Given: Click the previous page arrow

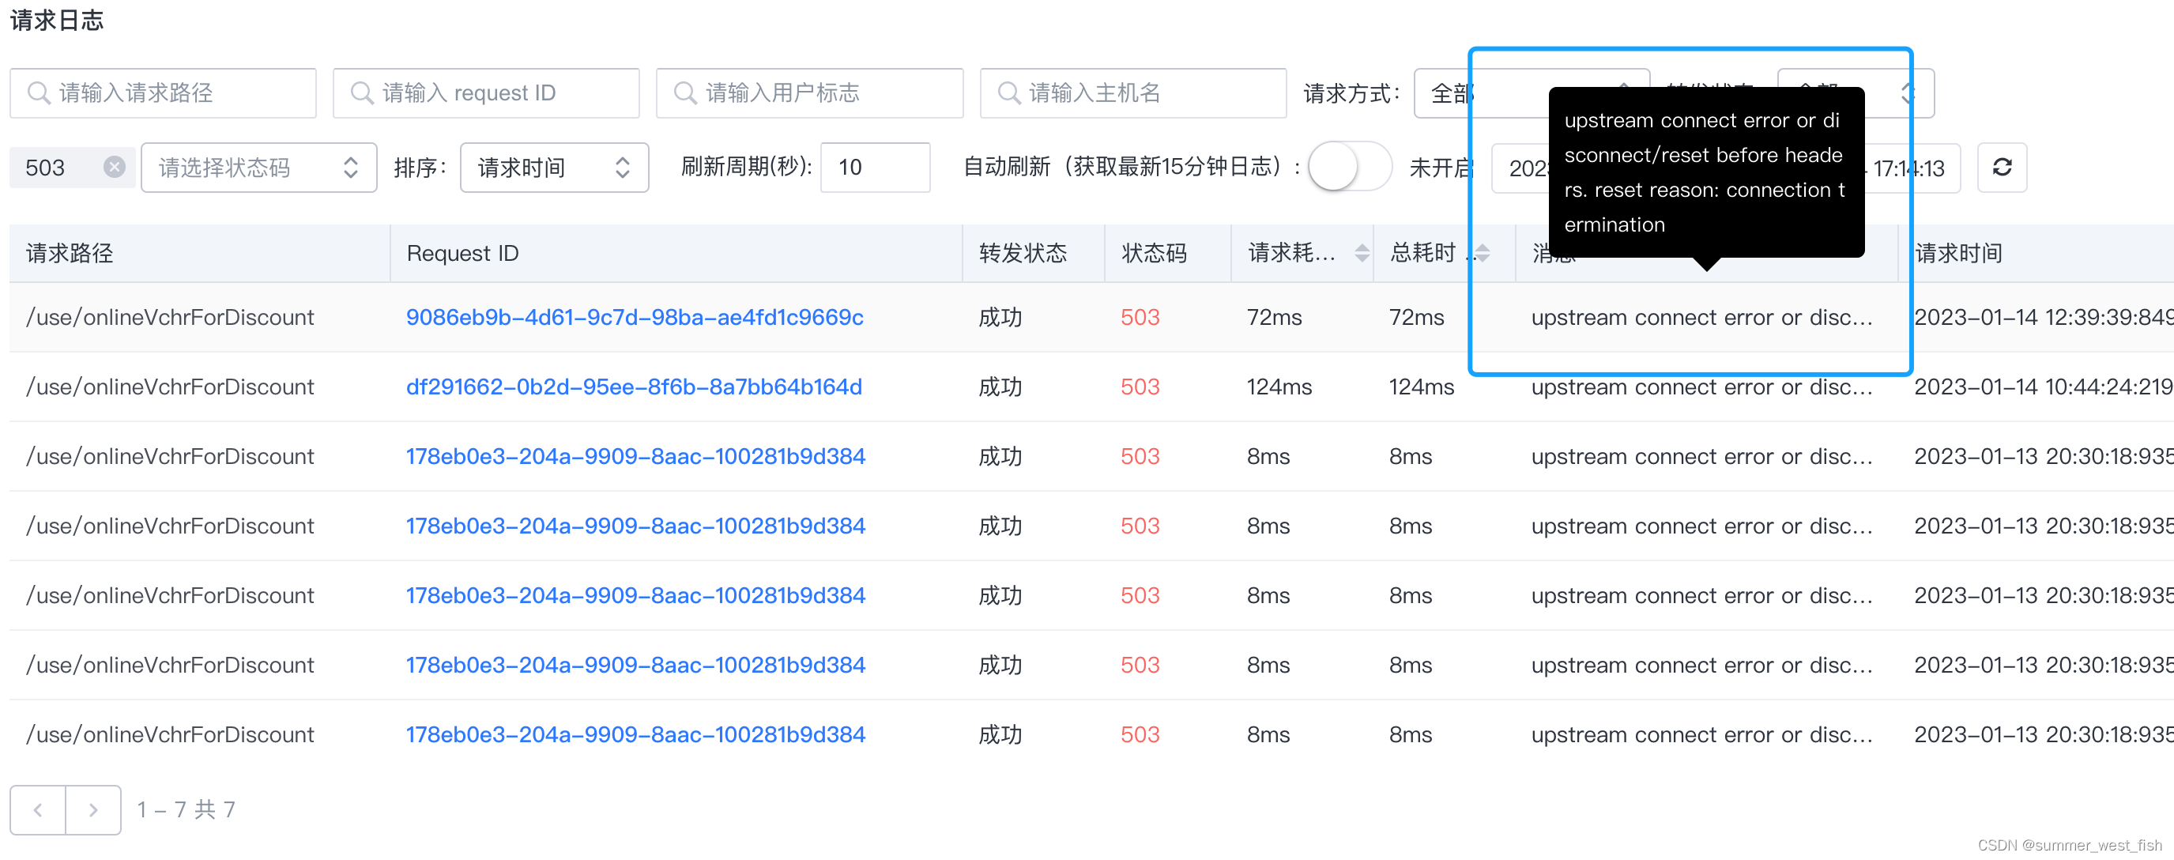Looking at the screenshot, I should point(37,809).
